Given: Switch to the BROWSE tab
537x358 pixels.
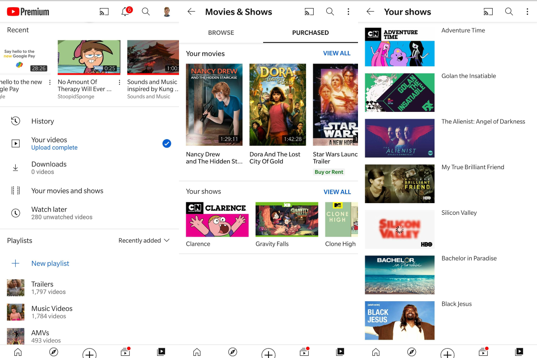Looking at the screenshot, I should tap(221, 33).
